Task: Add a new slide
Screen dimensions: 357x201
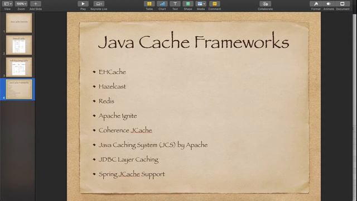Action: click(x=36, y=4)
